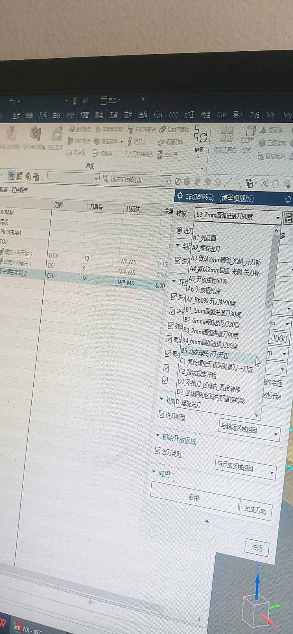Collapse the 模板 dropdown showing B3_2mm圆弧进退刀90度
293x634 pixels.
(x=238, y=216)
